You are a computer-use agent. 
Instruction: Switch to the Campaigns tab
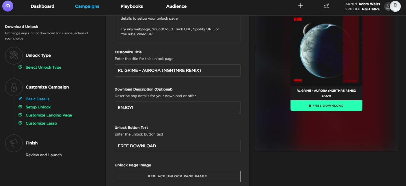pyautogui.click(x=87, y=6)
